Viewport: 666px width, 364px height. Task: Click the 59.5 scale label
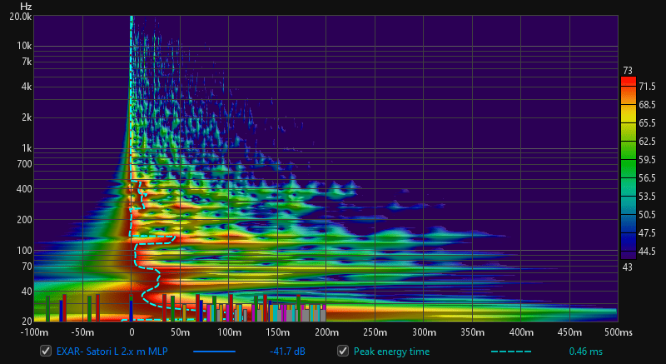pos(648,160)
